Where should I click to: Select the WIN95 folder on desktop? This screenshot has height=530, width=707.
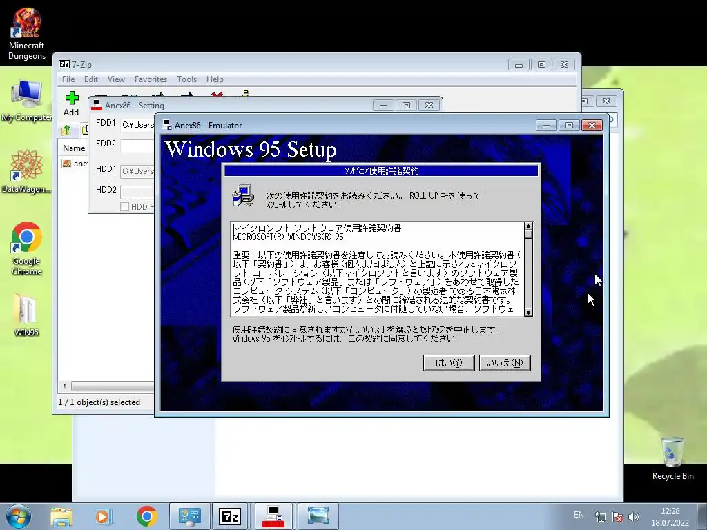(27, 315)
